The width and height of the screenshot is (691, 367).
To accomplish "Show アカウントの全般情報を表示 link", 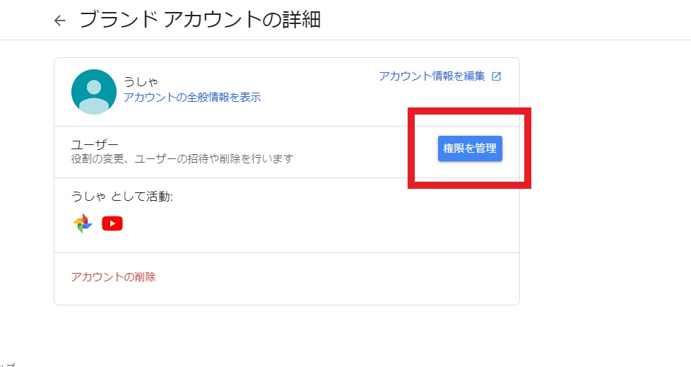I will (x=192, y=97).
